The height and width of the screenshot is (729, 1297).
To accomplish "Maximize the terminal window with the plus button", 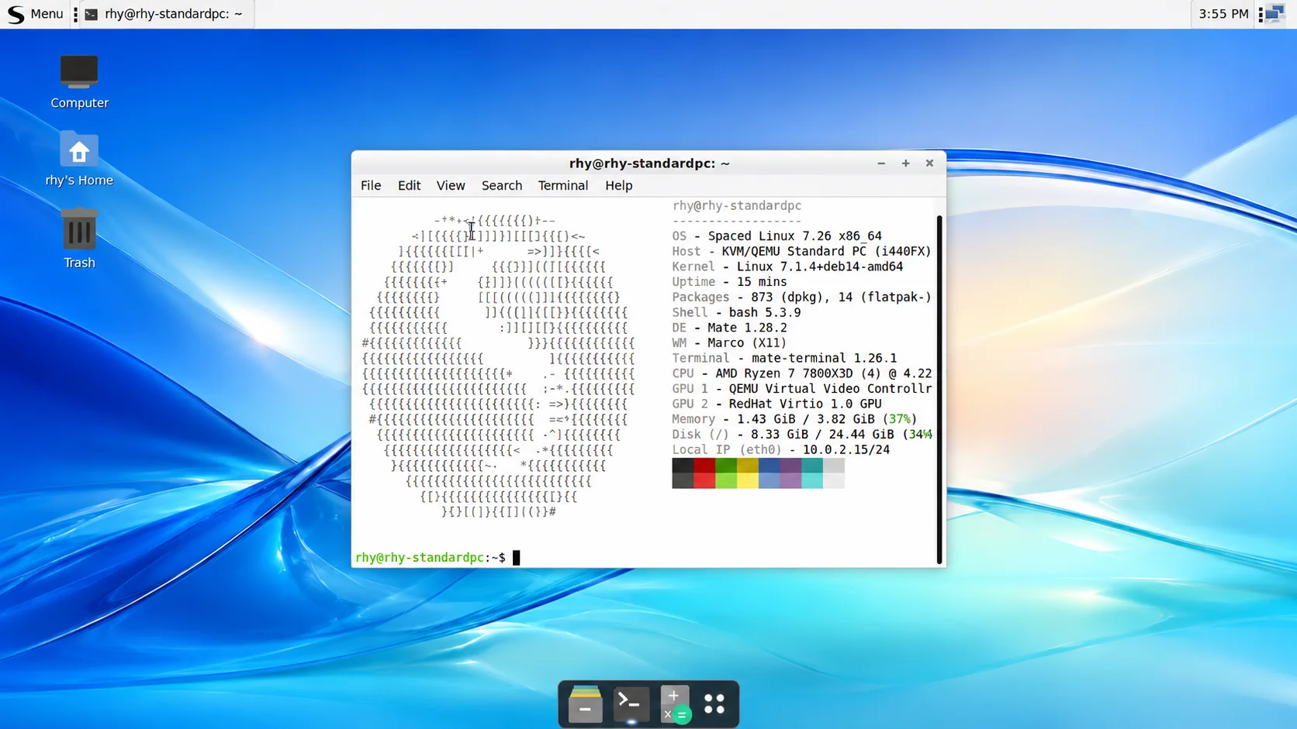I will pyautogui.click(x=905, y=163).
